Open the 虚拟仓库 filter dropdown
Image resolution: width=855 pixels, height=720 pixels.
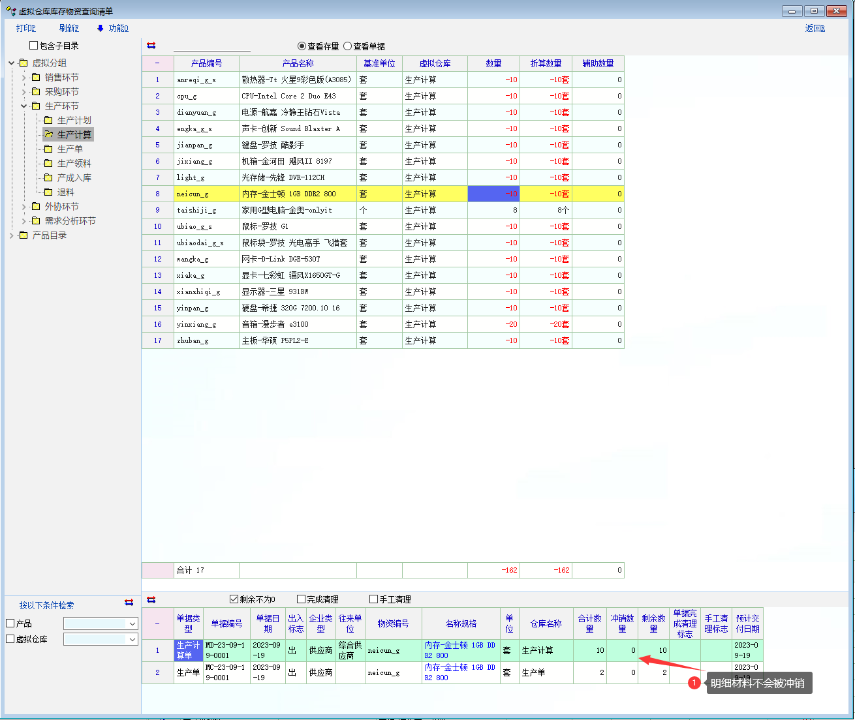[132, 640]
